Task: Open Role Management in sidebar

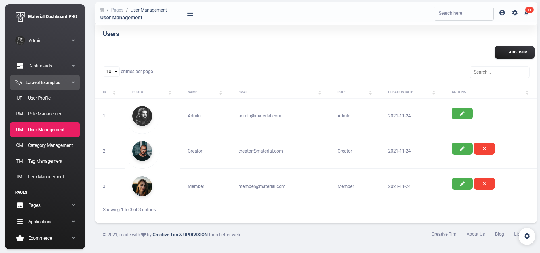Action: tap(45, 114)
